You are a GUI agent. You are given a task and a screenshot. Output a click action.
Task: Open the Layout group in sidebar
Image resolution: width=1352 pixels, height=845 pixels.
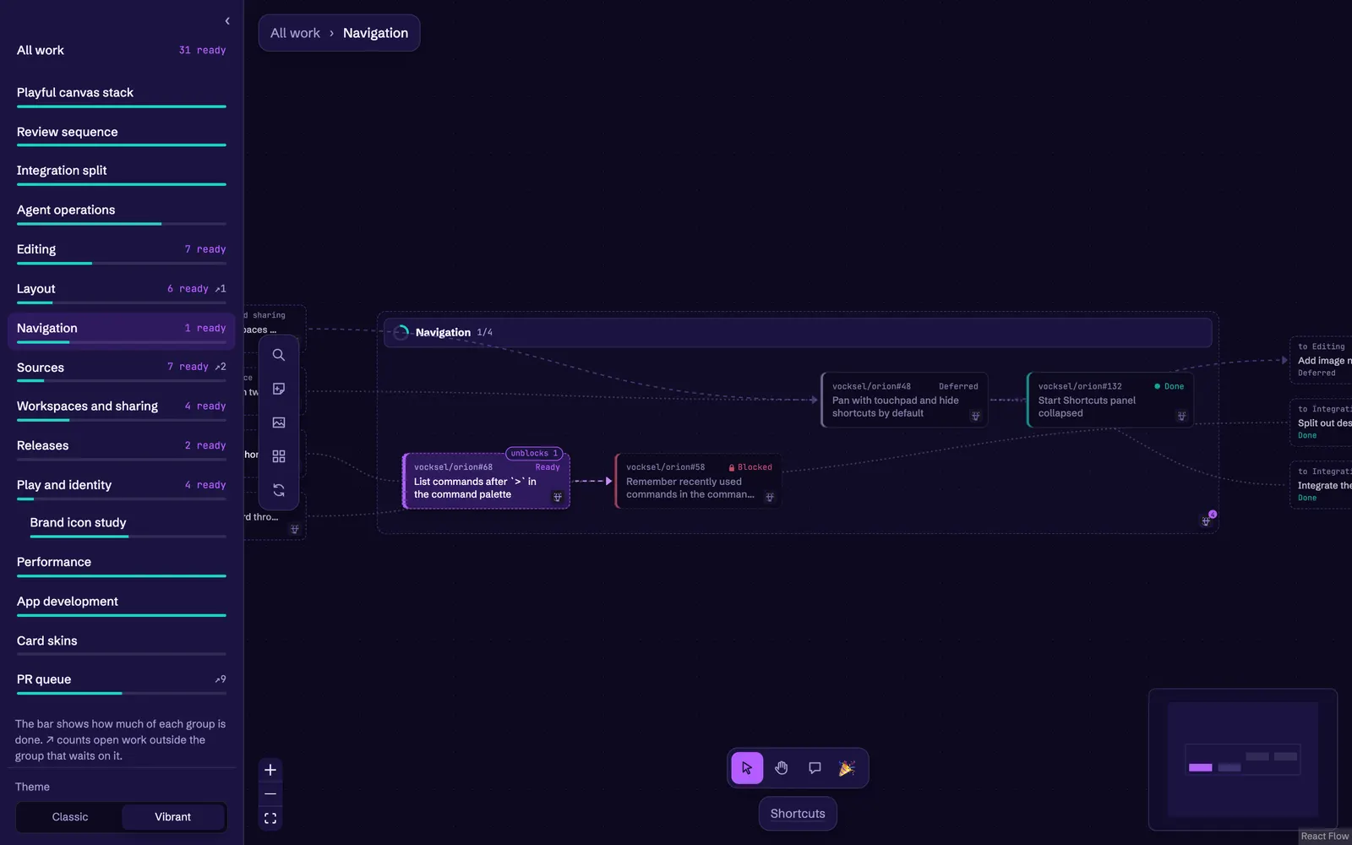[x=122, y=292]
